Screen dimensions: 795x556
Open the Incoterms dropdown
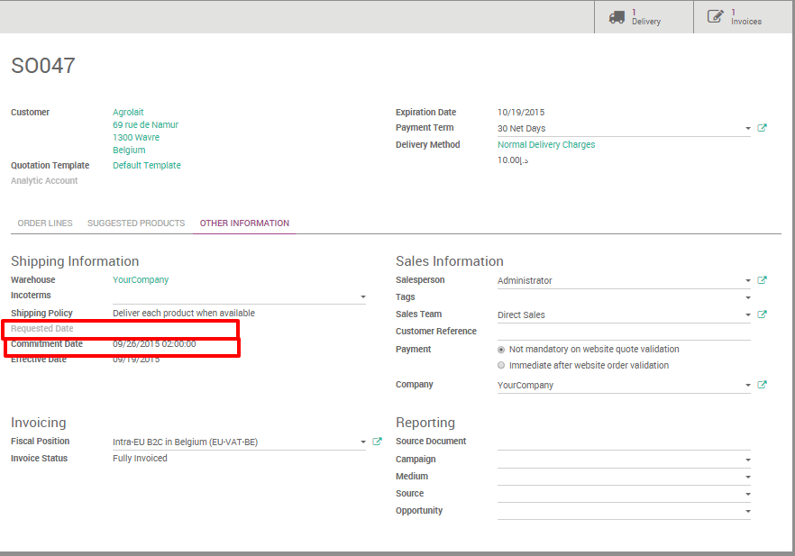[x=363, y=296]
